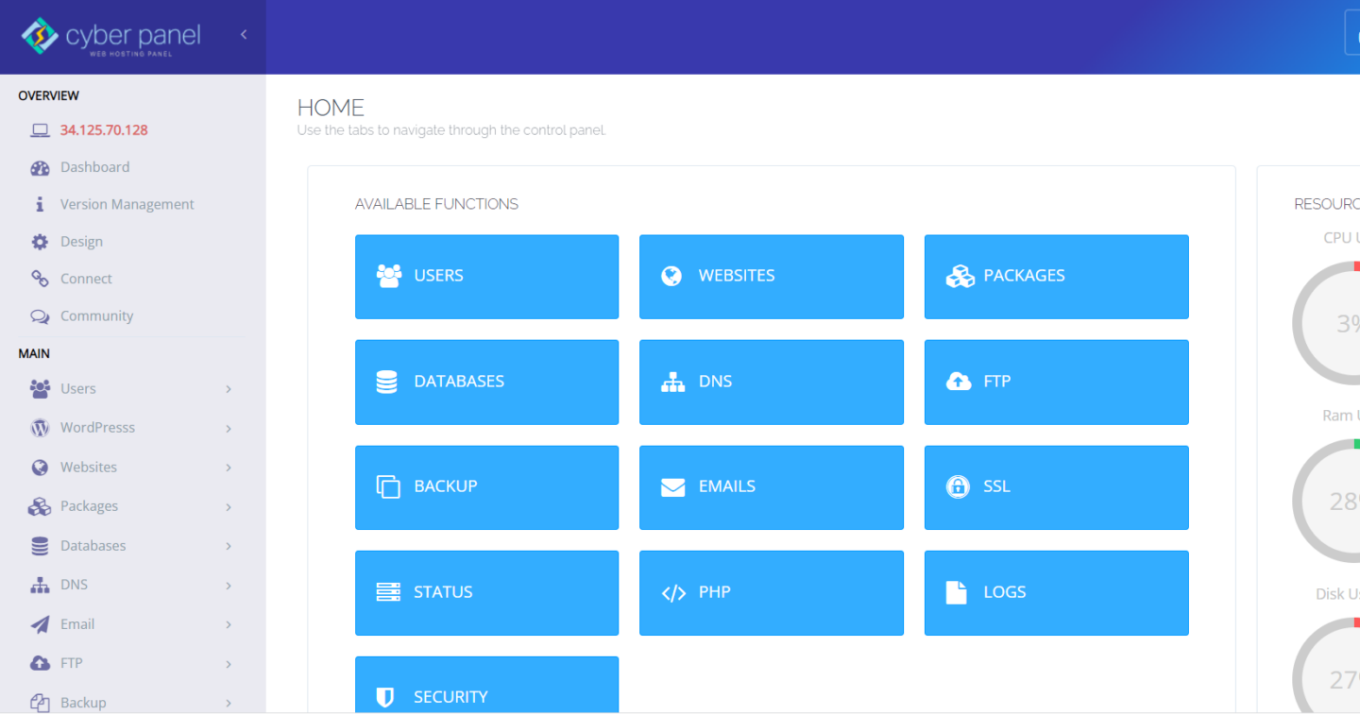This screenshot has width=1360, height=715.
Task: Click the Connect link icon
Action: (40, 278)
